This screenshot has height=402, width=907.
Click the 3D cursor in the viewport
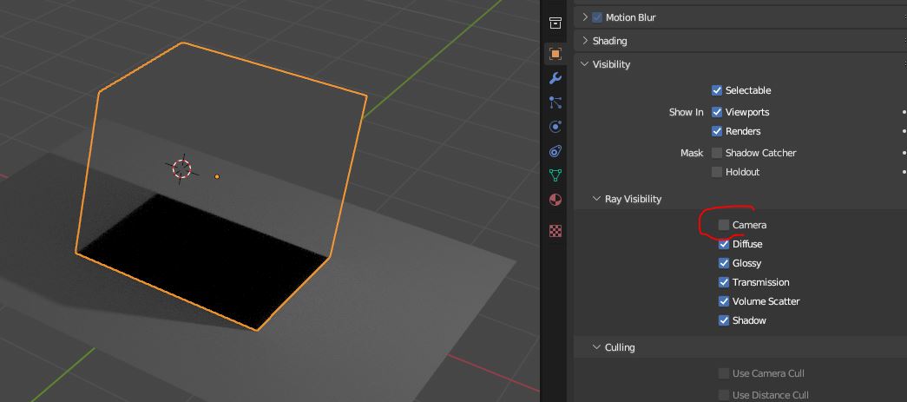point(181,168)
